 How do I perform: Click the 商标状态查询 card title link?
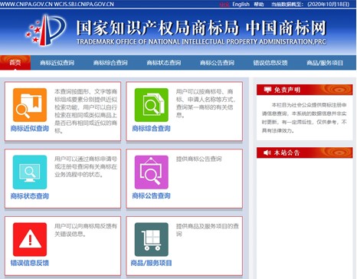(30, 196)
